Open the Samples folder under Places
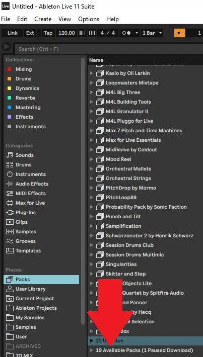Screen dimensions: 203x357 click(x=21, y=327)
